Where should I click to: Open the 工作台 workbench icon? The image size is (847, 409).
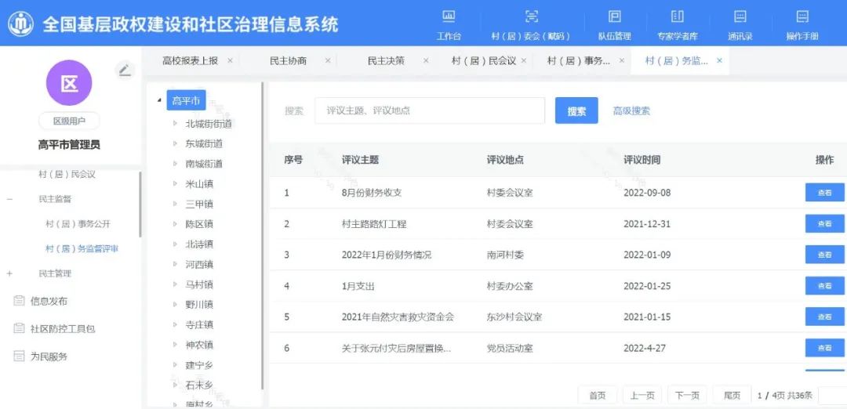449,16
